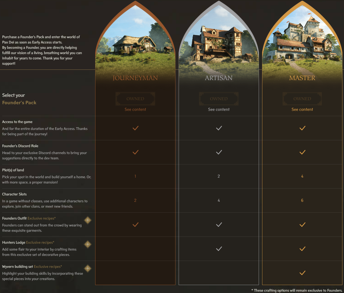Image resolution: width=344 pixels, height=293 pixels.
Task: Expand the Founders Outfit plus icon
Action: click(x=88, y=220)
